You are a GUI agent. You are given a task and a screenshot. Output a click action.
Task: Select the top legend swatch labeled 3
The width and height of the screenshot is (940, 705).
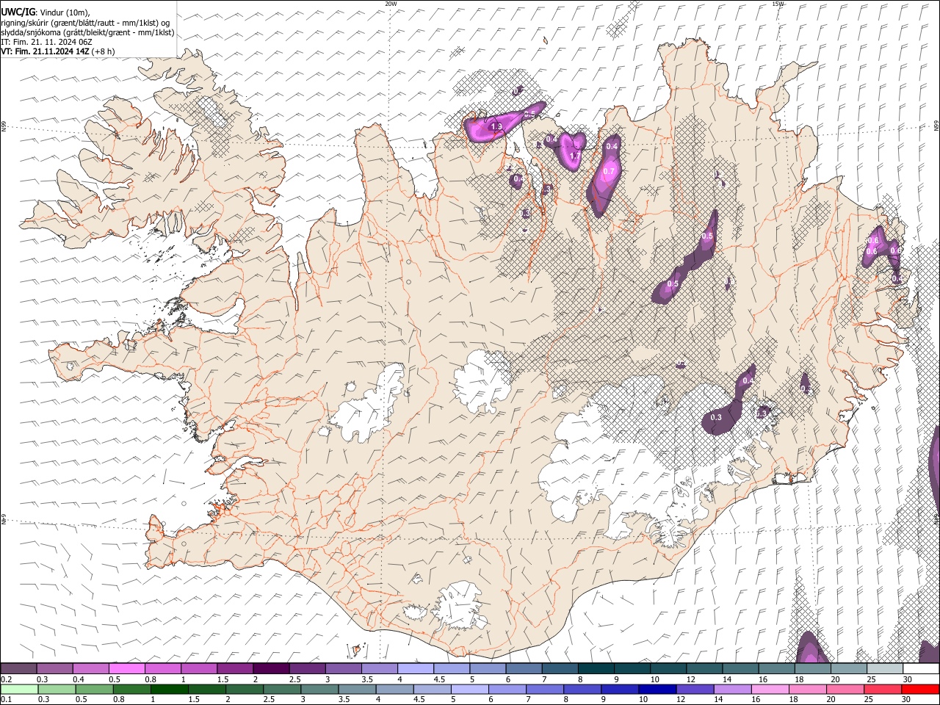(x=343, y=668)
